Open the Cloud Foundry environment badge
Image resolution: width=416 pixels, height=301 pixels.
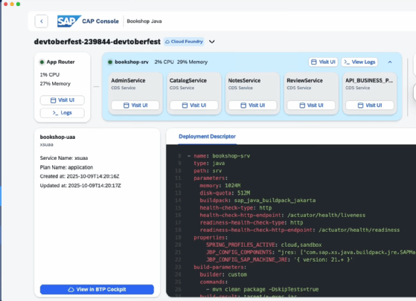click(x=184, y=42)
